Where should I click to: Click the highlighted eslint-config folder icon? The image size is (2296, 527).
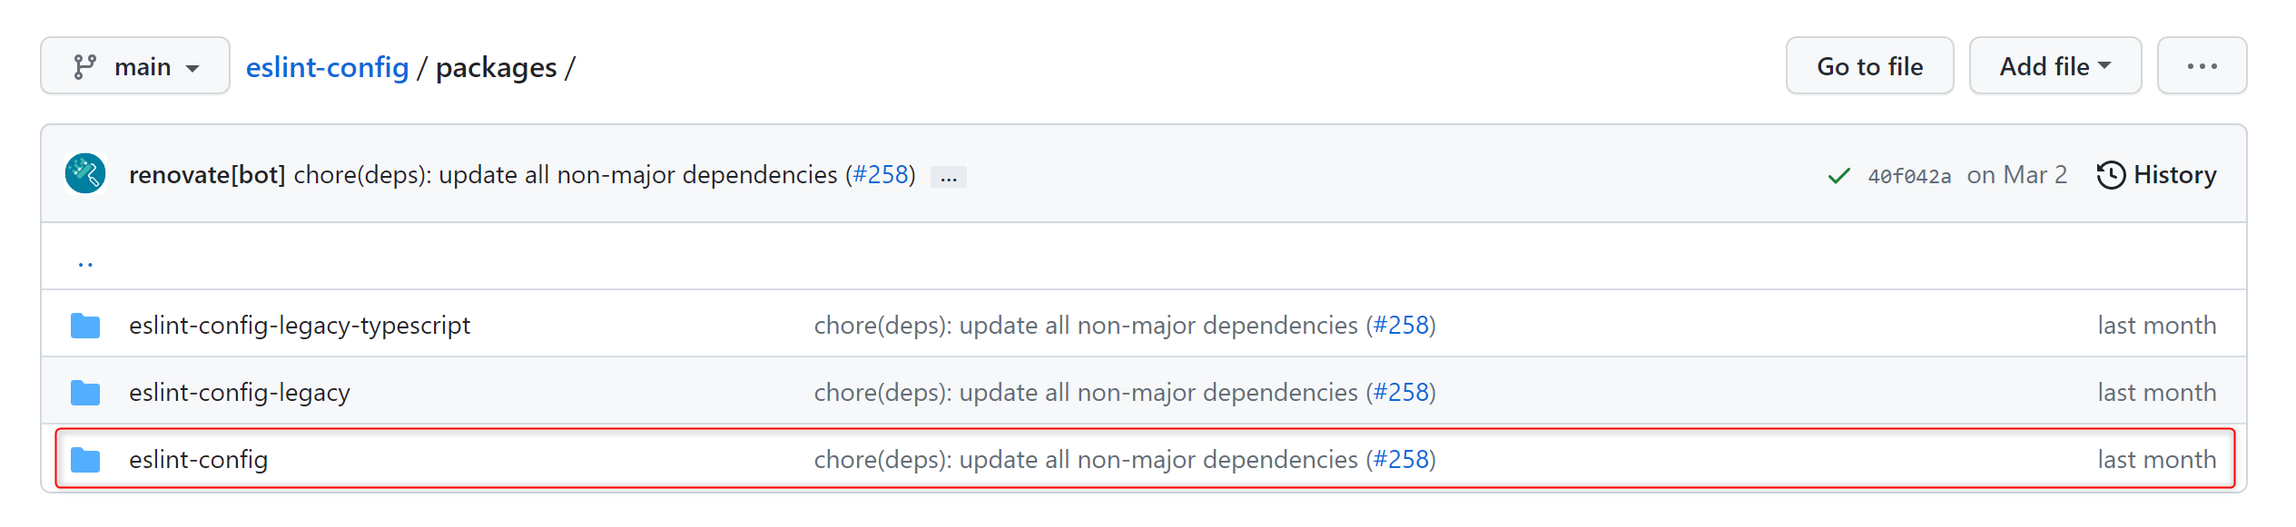coord(85,459)
